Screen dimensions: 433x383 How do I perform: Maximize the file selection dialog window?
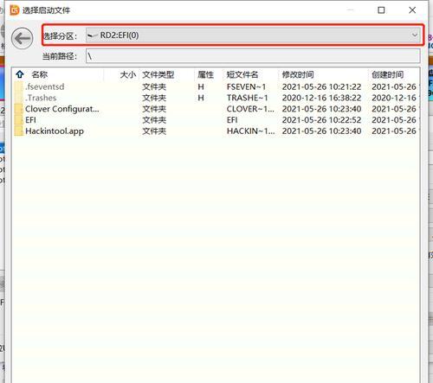(x=381, y=10)
